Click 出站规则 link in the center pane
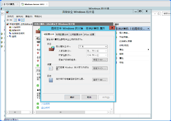The image size is (171, 121). tap(45, 108)
